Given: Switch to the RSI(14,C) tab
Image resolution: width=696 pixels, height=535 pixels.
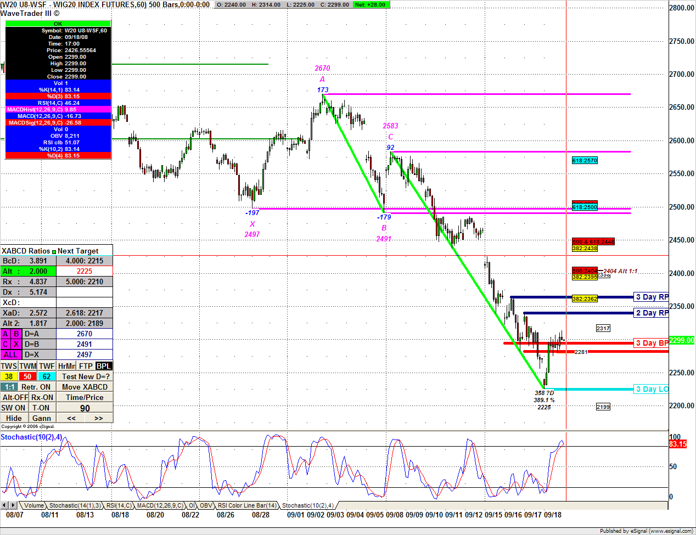Looking at the screenshot, I should [119, 505].
